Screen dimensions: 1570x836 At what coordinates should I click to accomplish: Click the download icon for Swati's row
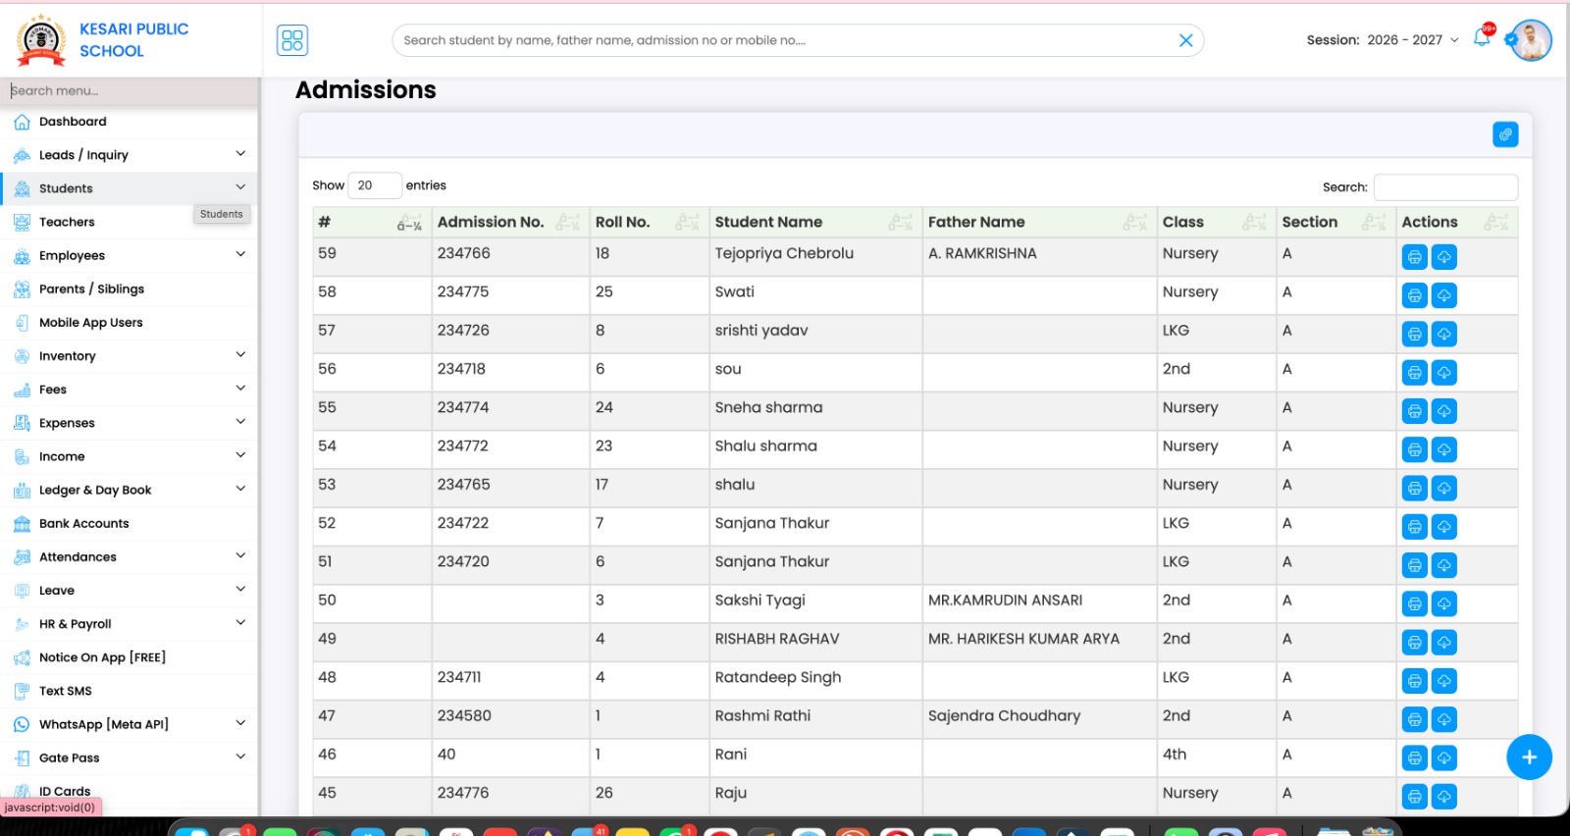[x=1443, y=295]
